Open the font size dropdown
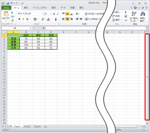The height and width of the screenshot is (133, 150). 51,14
